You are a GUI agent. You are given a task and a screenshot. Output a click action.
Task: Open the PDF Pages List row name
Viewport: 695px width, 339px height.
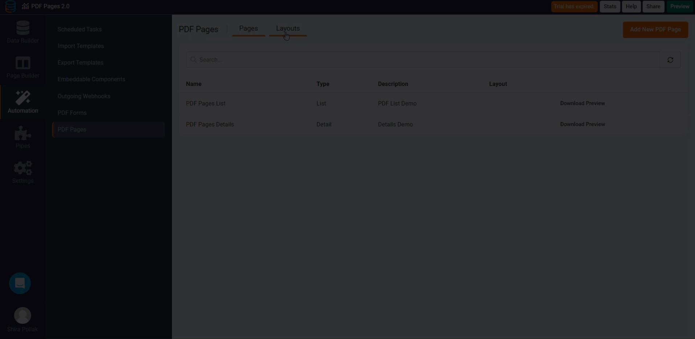(x=206, y=103)
